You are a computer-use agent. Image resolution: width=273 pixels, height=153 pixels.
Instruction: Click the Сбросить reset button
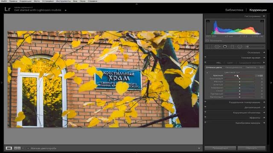(251, 148)
